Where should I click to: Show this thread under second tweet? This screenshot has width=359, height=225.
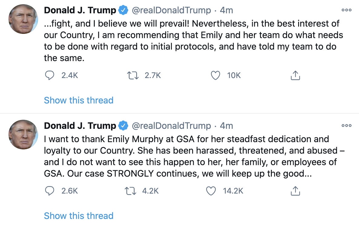[79, 216]
